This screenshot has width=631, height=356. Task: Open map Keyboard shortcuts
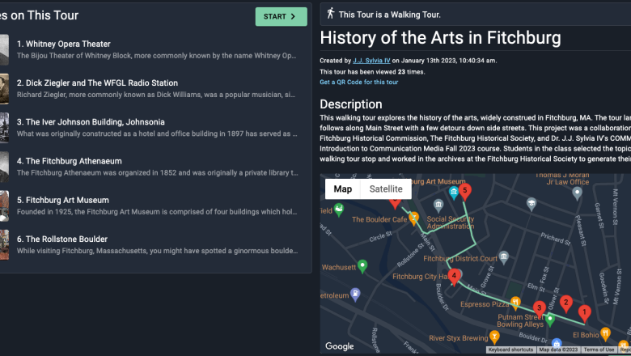(511, 350)
